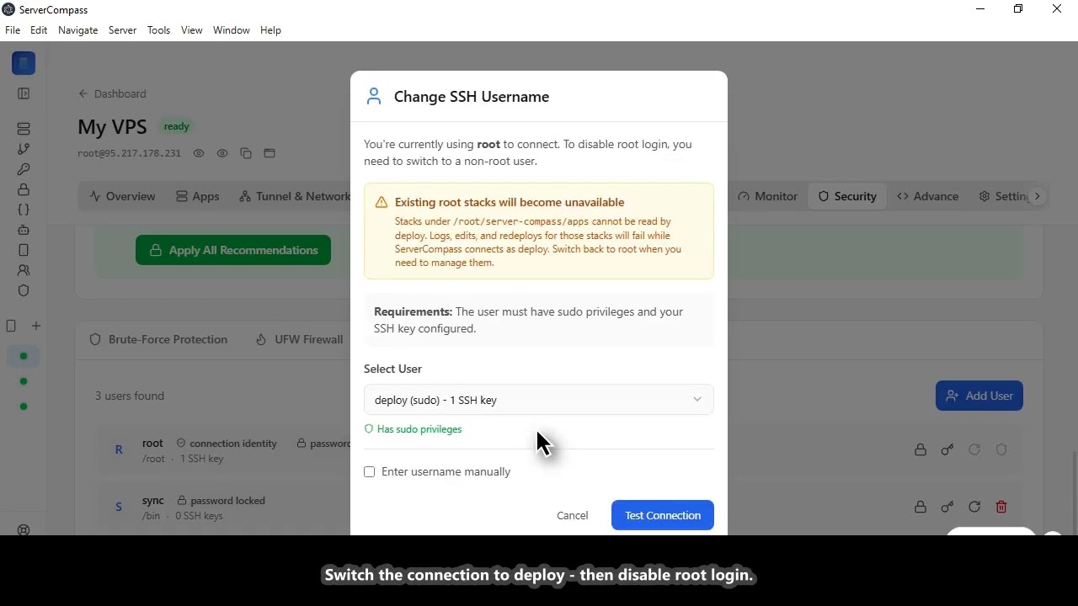Switch to the Tunnel & Network tab

[x=294, y=196]
